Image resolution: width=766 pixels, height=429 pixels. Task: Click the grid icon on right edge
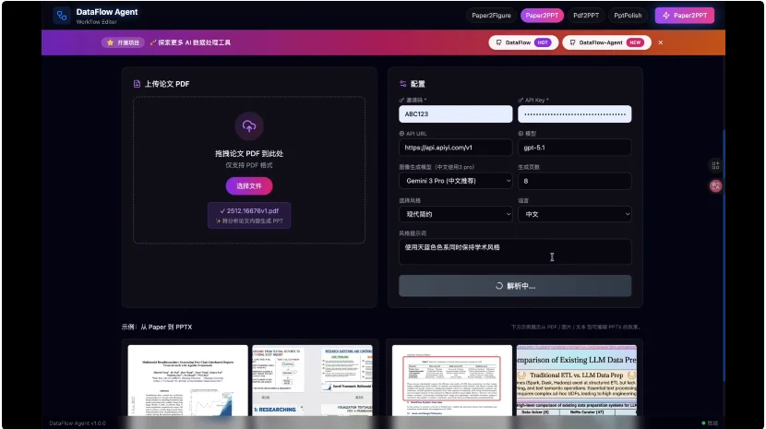click(x=715, y=166)
